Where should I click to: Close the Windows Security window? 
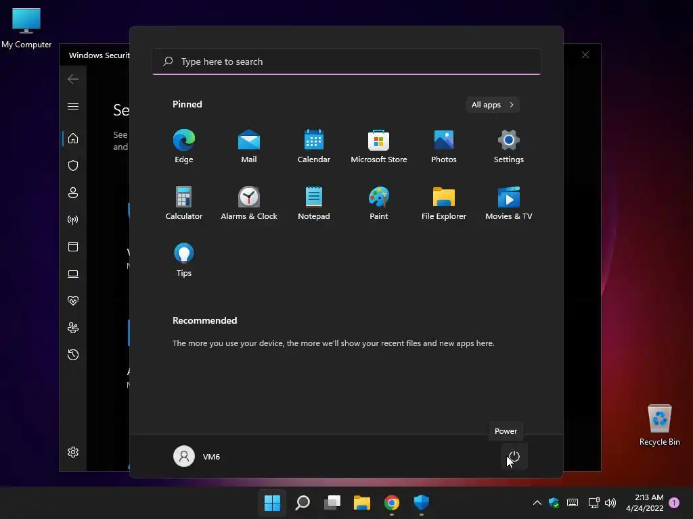coord(585,55)
